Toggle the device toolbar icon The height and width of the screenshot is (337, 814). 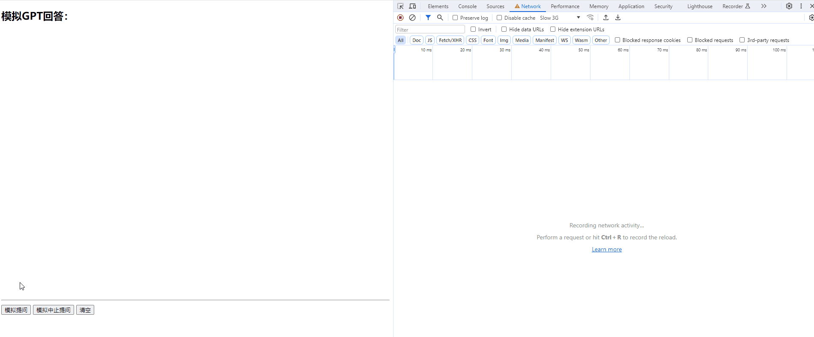(412, 6)
